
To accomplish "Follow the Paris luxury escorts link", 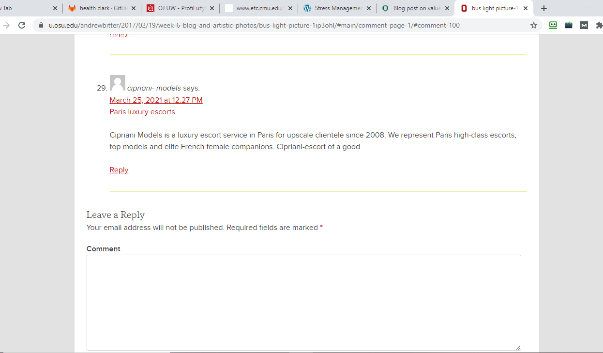I will click(142, 112).
